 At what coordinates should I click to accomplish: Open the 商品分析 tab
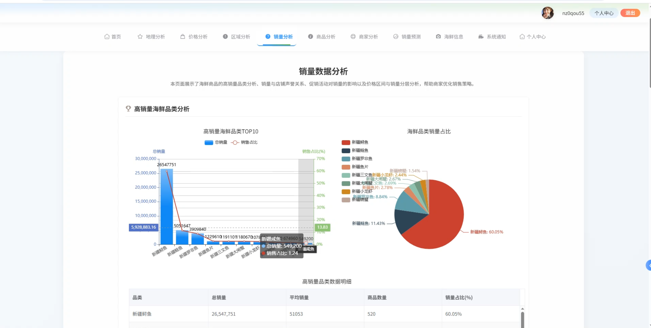[322, 37]
